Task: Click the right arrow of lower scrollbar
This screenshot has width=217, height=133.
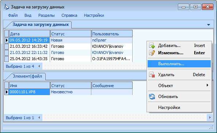Action: pos(210,118)
